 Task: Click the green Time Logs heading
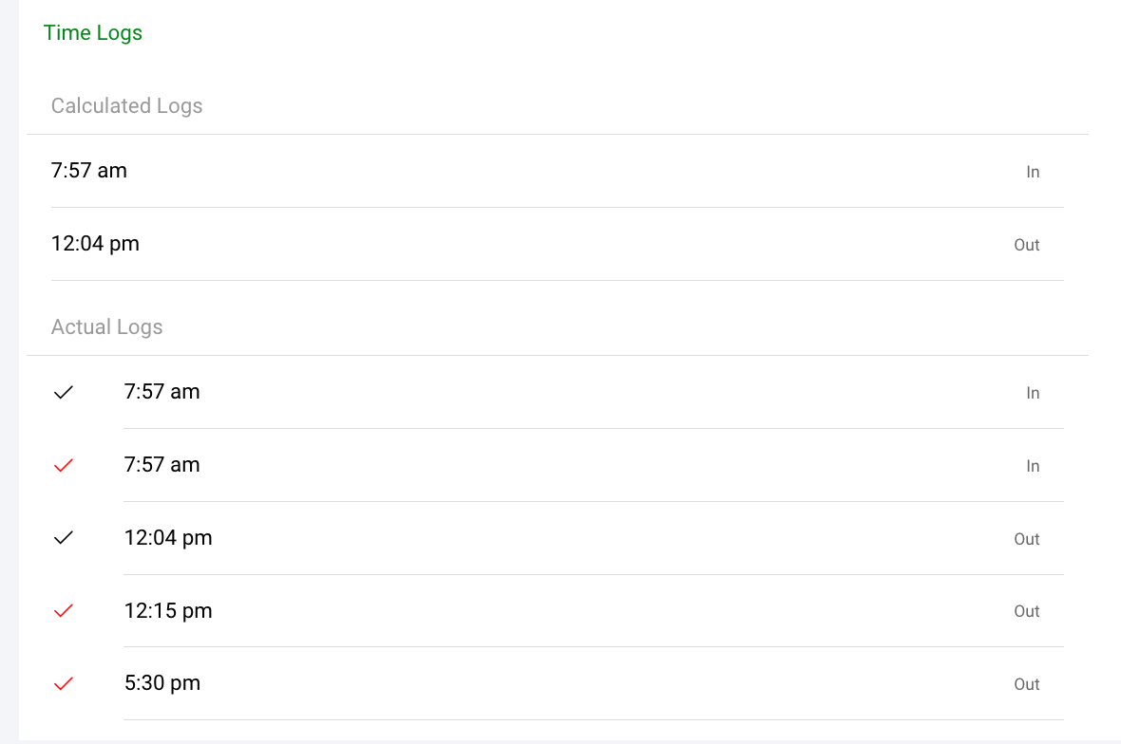93,32
